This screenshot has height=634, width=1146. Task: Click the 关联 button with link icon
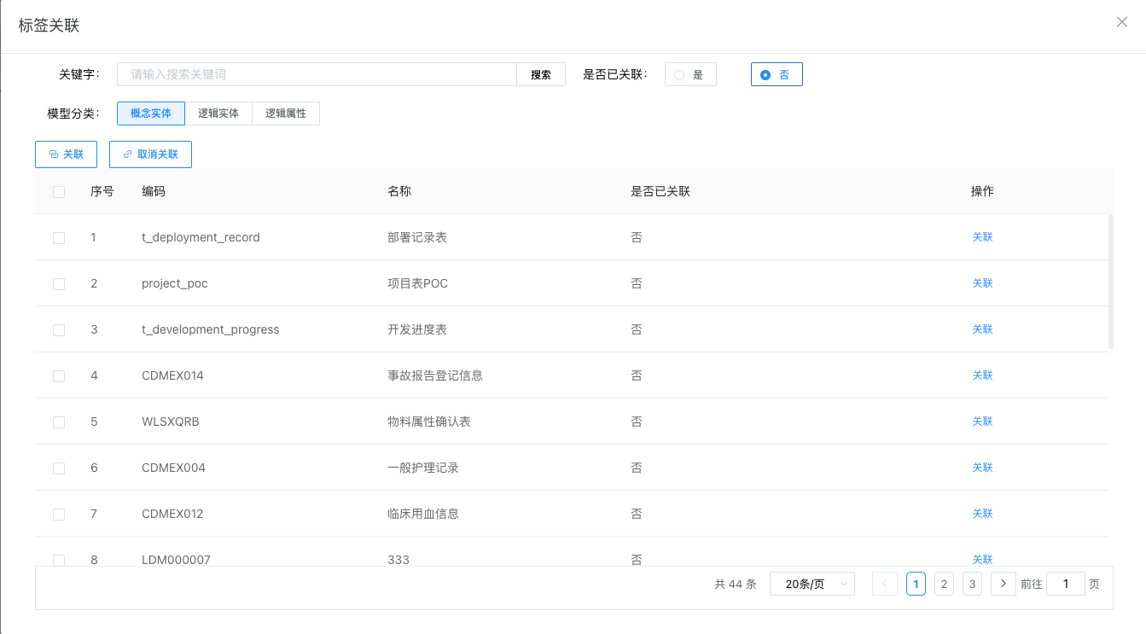pyautogui.click(x=66, y=154)
